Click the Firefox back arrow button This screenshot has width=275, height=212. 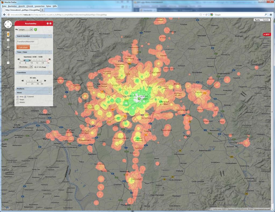pos(4,15)
